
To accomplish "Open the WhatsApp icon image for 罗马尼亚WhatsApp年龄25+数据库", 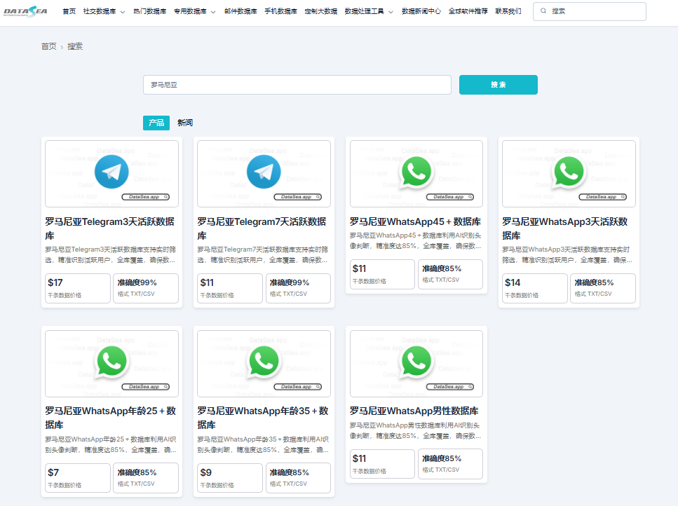I will coord(111,364).
